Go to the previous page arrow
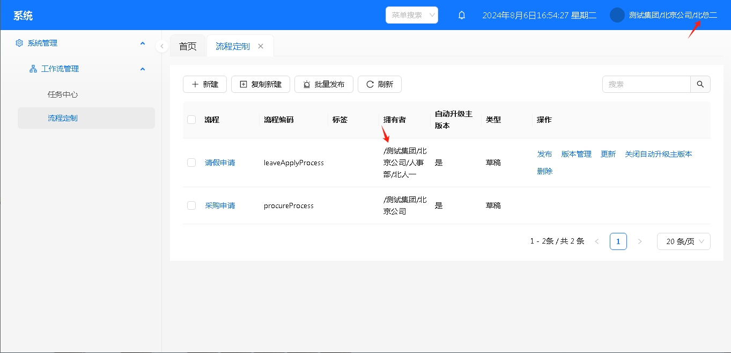 597,241
